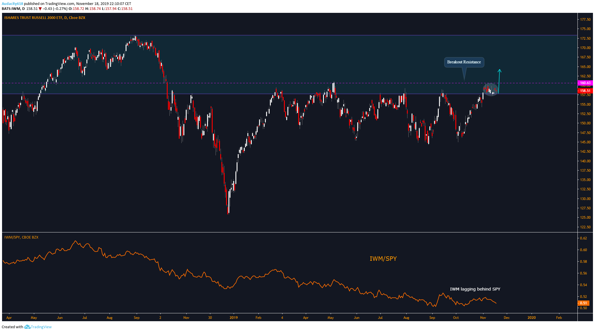595x332 pixels.
Task: Click the 0.56 ratio axis label
Action: (583, 273)
